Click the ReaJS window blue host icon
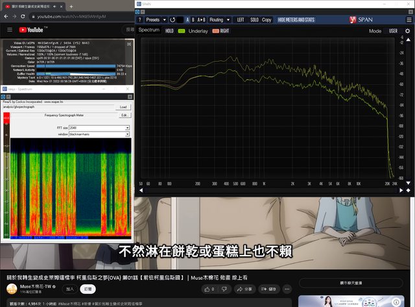The image size is (415, 307). (x=3, y=97)
